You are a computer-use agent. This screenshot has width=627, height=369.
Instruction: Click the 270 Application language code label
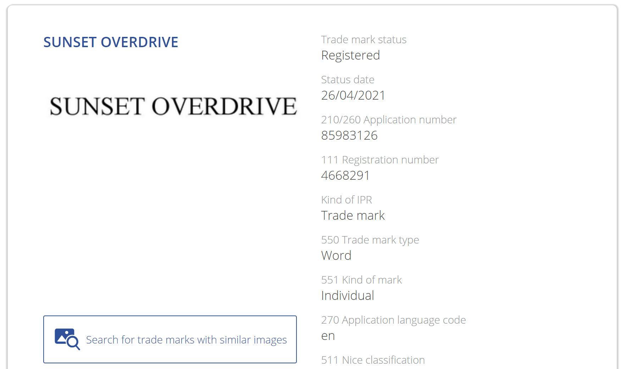tap(393, 320)
